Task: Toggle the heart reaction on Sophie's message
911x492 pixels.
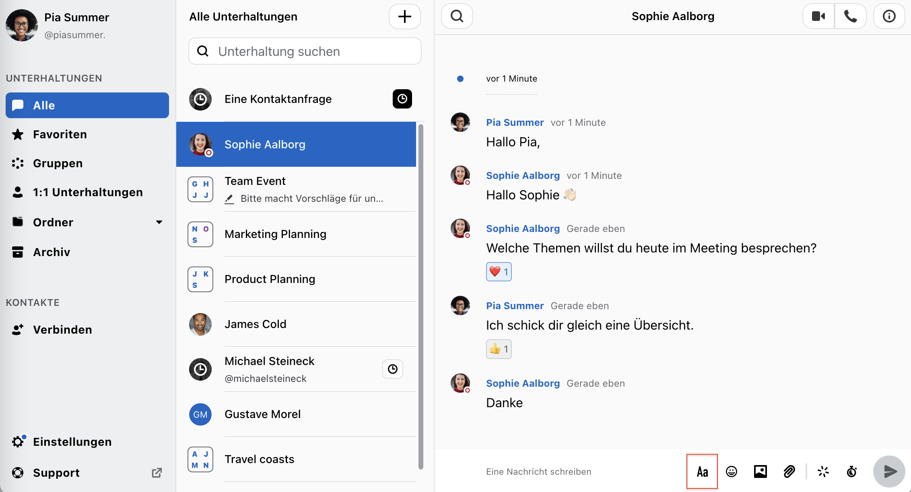Action: pyautogui.click(x=499, y=272)
